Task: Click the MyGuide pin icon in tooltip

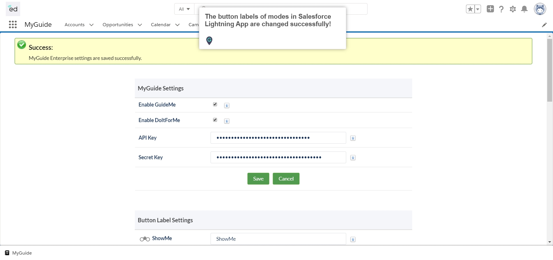Action: coord(209,41)
